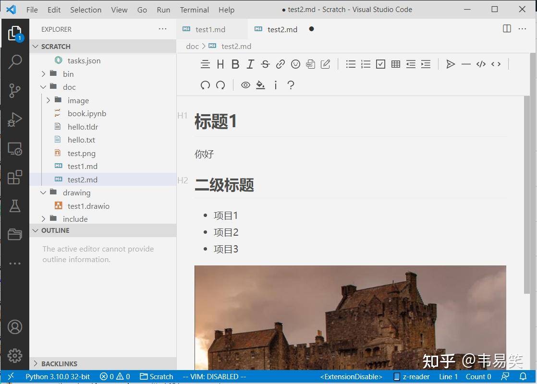The height and width of the screenshot is (384, 537).
Task: Open the Project Manager folder view
Action: click(x=15, y=234)
